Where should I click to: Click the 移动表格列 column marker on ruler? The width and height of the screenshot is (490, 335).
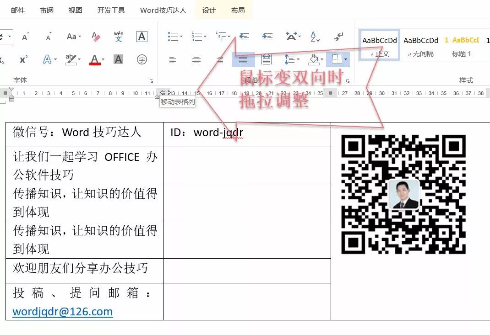(x=165, y=93)
